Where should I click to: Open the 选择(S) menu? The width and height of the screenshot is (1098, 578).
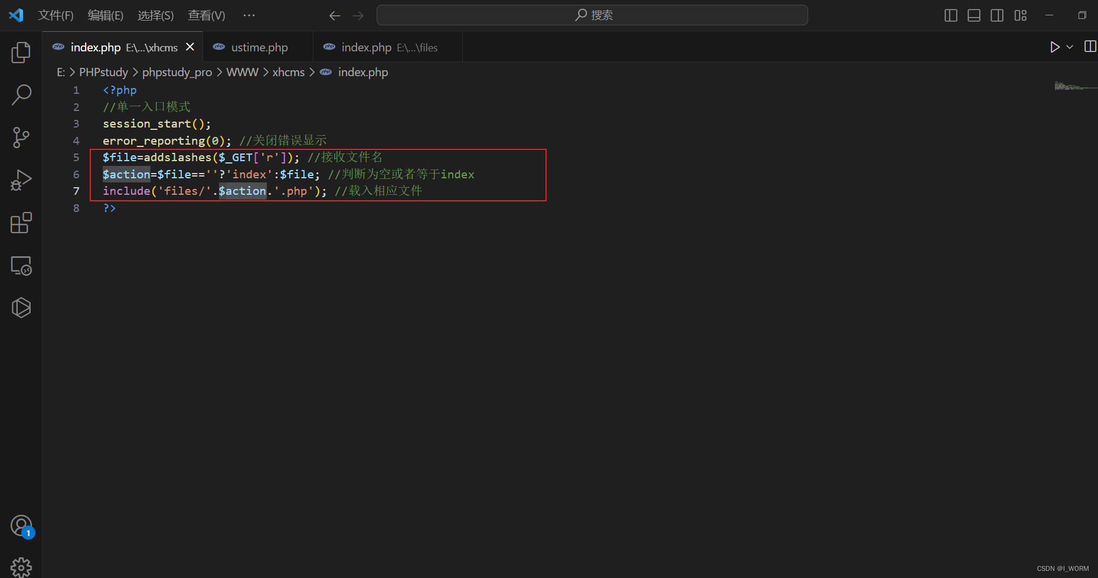pyautogui.click(x=156, y=15)
